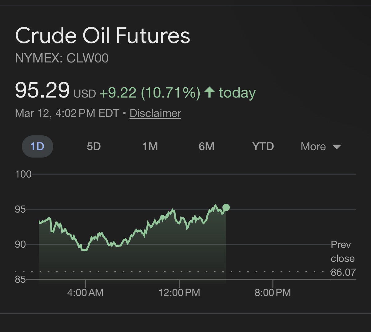Click the green up arrow icon
The image size is (371, 332).
[209, 92]
